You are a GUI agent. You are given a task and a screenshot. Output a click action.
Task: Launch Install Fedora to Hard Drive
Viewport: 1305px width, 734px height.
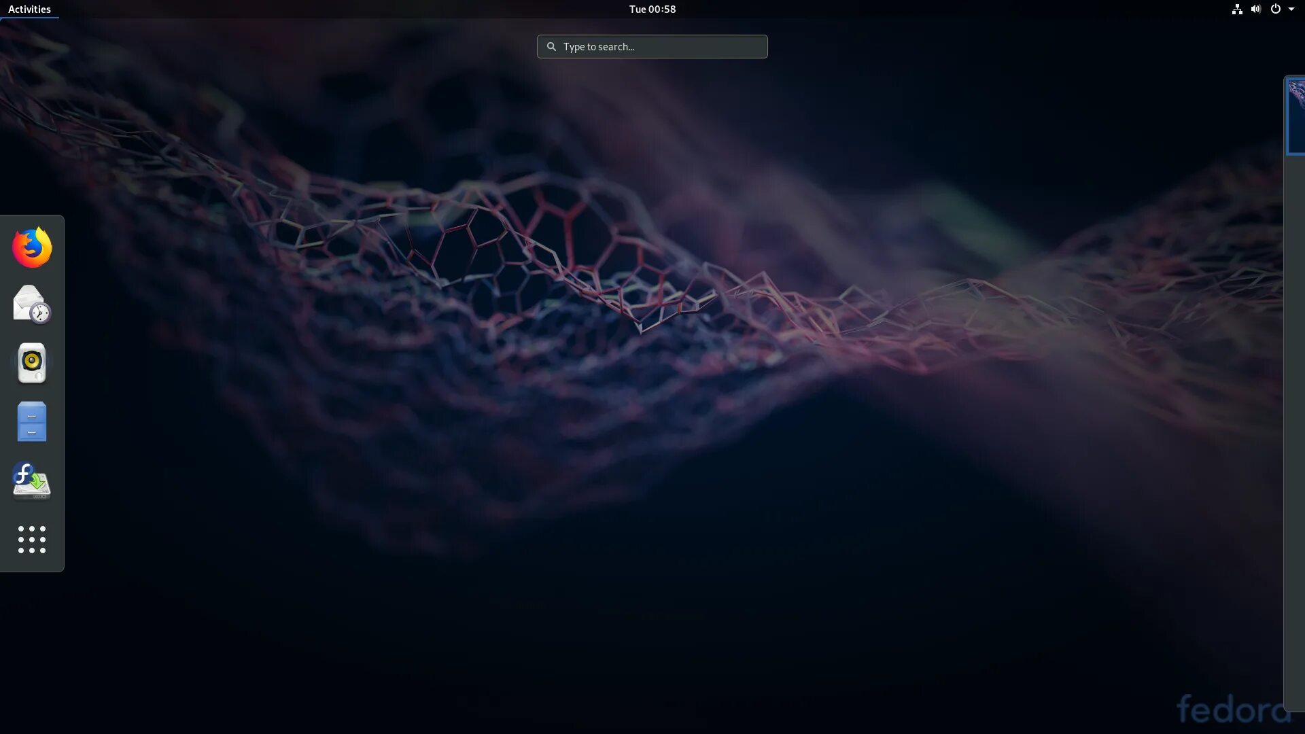[x=32, y=480]
